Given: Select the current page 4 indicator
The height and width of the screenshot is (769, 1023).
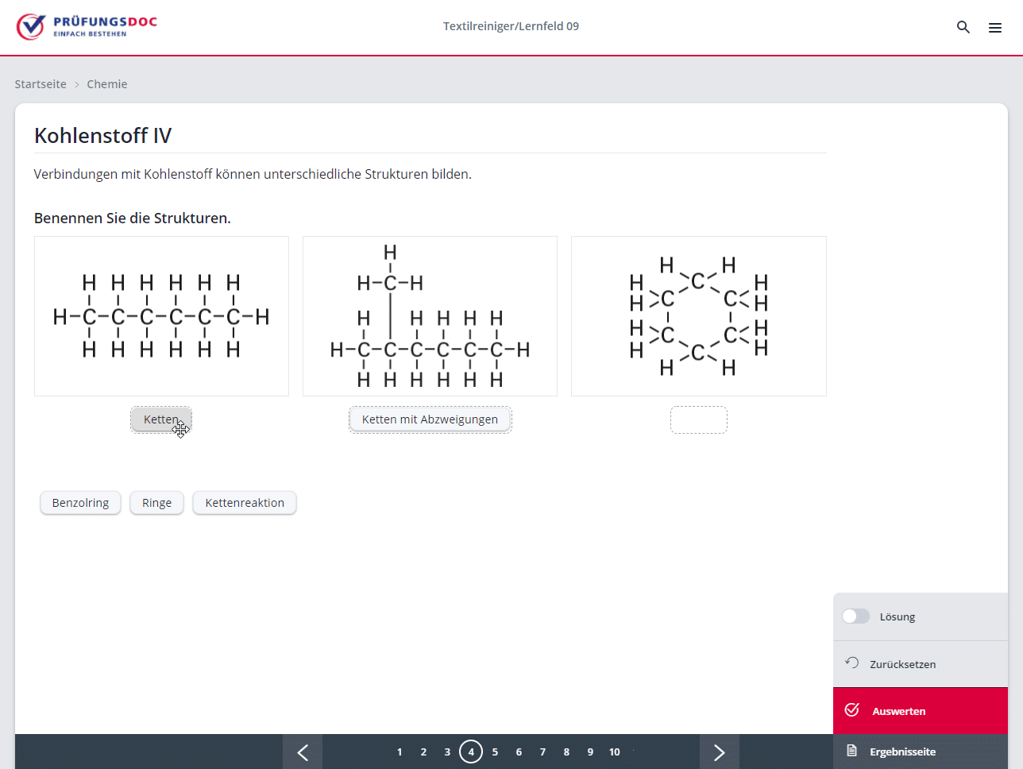Looking at the screenshot, I should click(471, 752).
